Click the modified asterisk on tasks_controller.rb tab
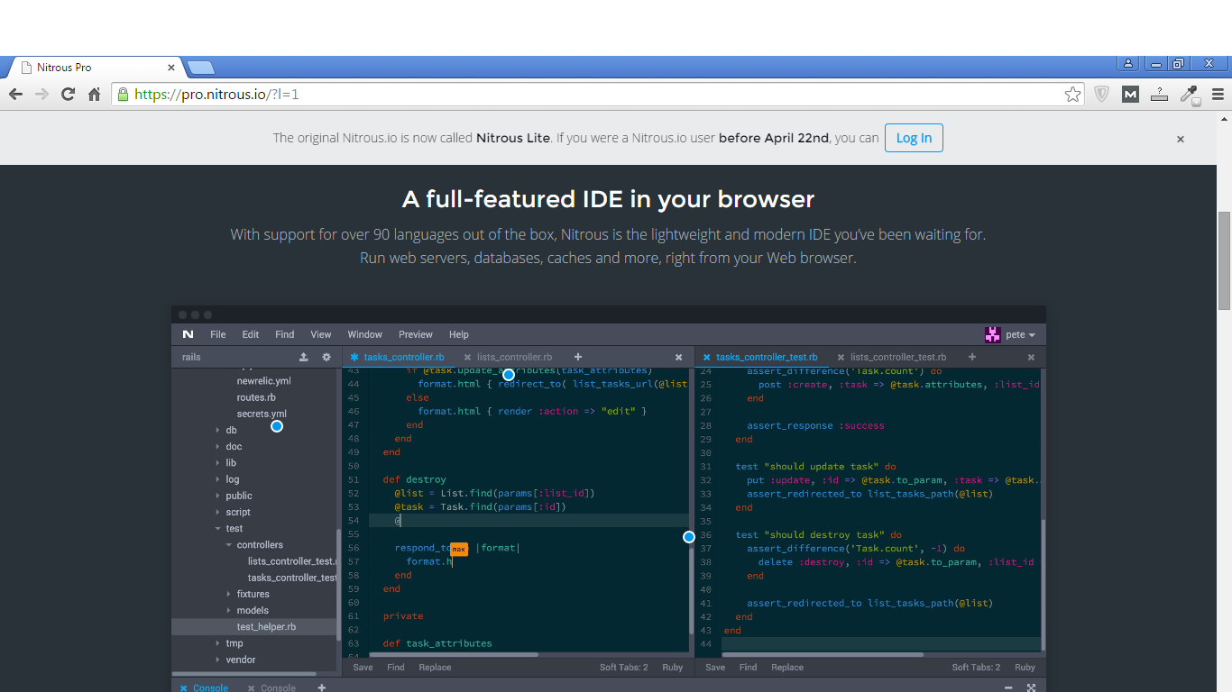 [354, 358]
